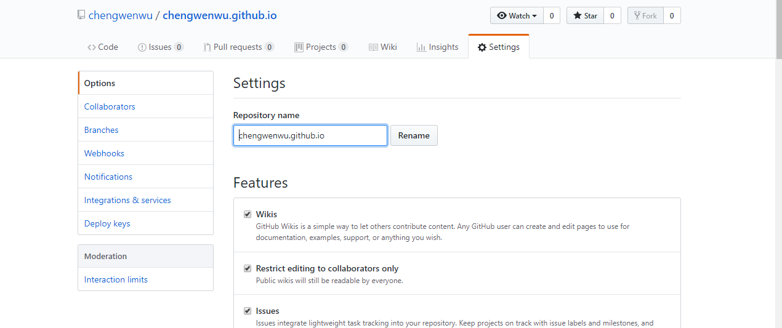
Task: Click the chengwenwu owner link
Action: click(x=120, y=15)
